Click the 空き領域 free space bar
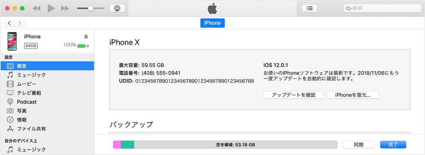425x155 pixels. pos(235,144)
